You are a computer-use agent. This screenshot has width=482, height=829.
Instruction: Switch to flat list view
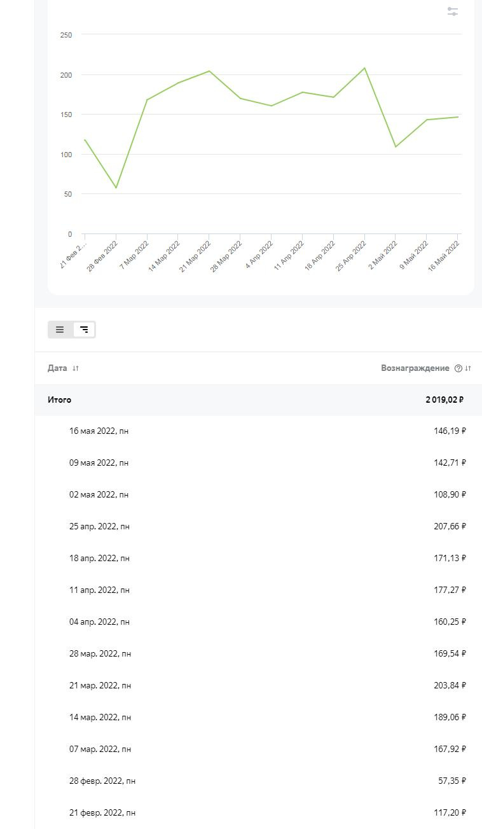60,330
